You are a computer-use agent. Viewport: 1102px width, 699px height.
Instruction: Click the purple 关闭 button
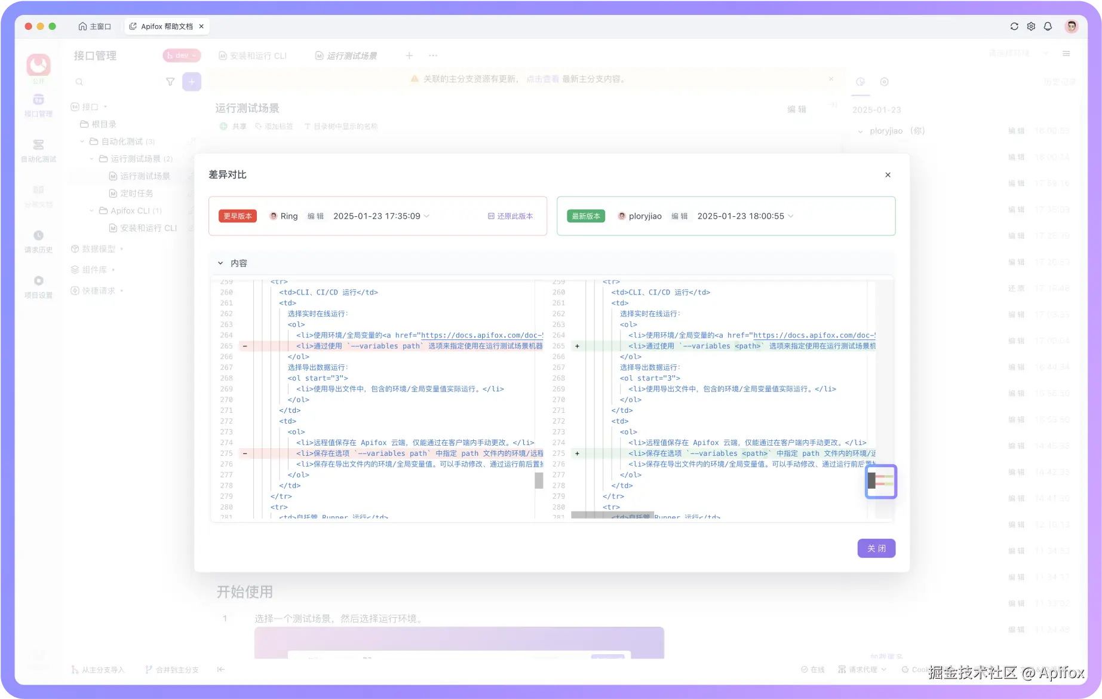pos(876,548)
